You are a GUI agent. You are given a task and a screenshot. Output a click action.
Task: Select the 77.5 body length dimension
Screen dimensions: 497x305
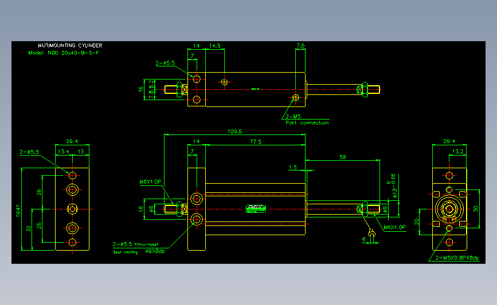point(256,141)
